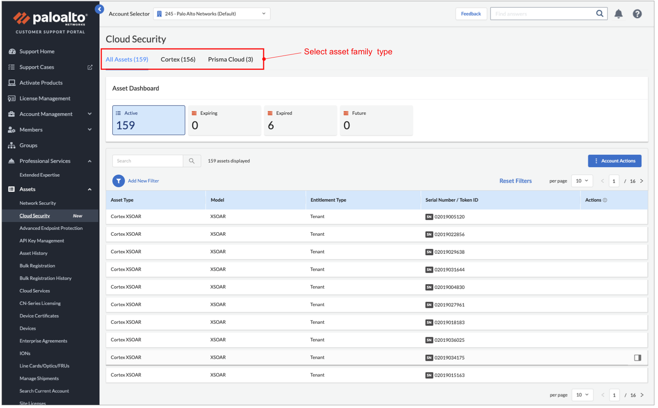Switch to the Prisma Cloud (3) tab
658x408 pixels.
[230, 60]
